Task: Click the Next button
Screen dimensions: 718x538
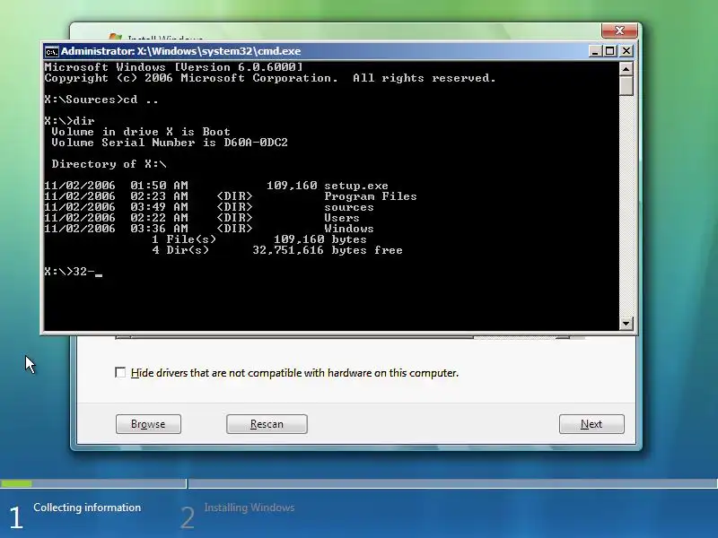Action: click(591, 424)
